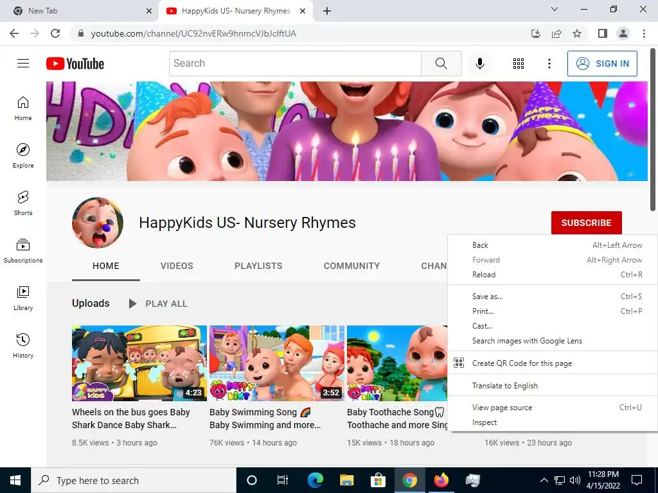The width and height of the screenshot is (658, 493).
Task: Click the red SUBSCRIBE button
Action: tap(586, 223)
